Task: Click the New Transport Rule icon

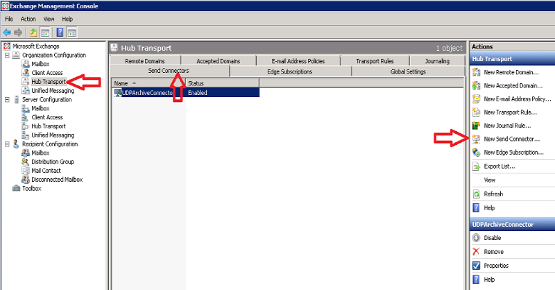Action: point(477,112)
